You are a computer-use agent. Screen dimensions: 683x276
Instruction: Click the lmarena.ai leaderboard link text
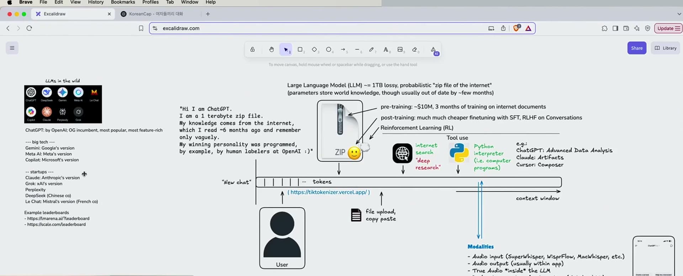click(58, 218)
